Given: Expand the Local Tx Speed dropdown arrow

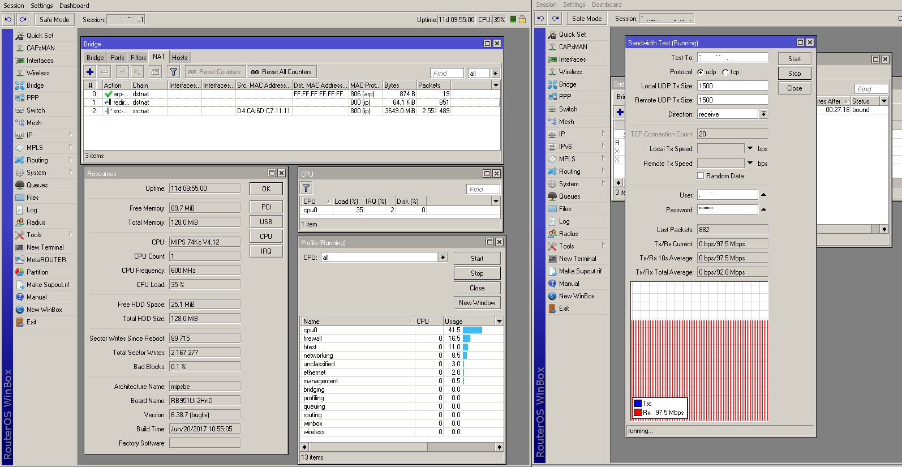Looking at the screenshot, I should pyautogui.click(x=750, y=148).
